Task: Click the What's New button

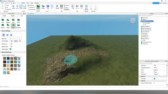Action: click(156, 3)
